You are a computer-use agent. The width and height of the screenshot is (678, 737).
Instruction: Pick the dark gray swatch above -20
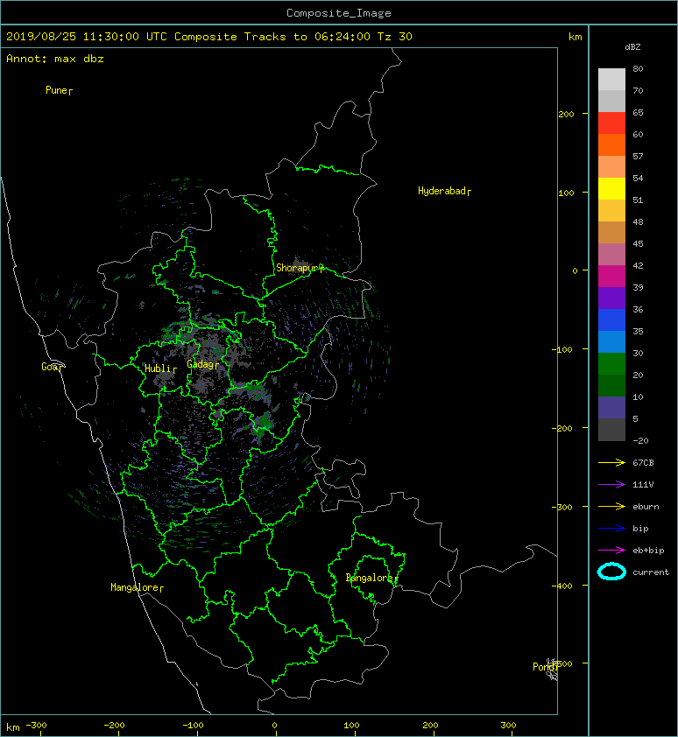pos(611,430)
